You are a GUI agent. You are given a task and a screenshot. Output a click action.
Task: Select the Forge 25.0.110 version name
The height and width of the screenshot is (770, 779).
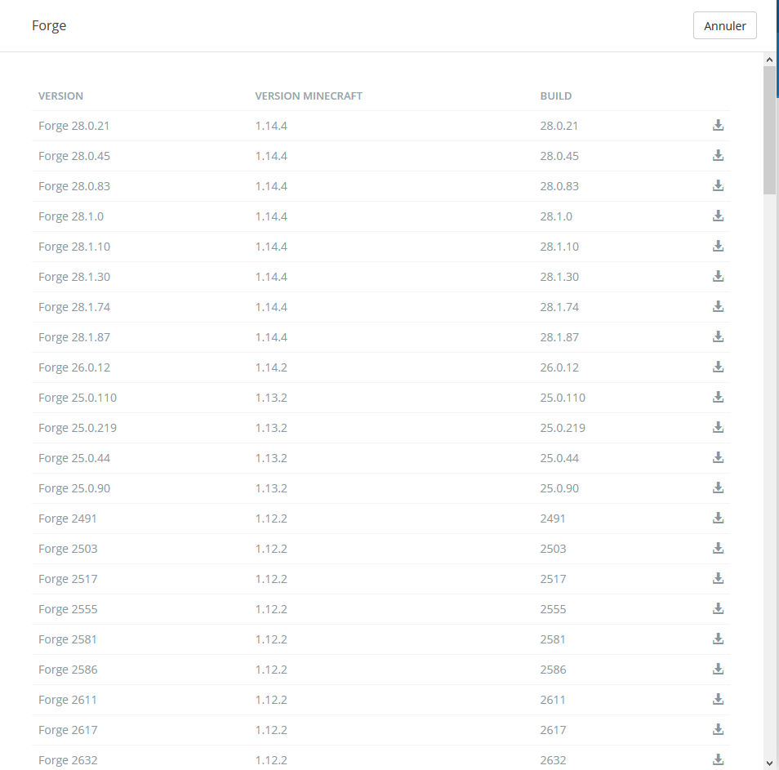(78, 398)
